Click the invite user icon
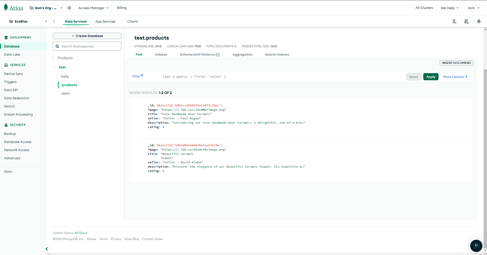Image resolution: width=487 pixels, height=255 pixels. click(x=454, y=22)
